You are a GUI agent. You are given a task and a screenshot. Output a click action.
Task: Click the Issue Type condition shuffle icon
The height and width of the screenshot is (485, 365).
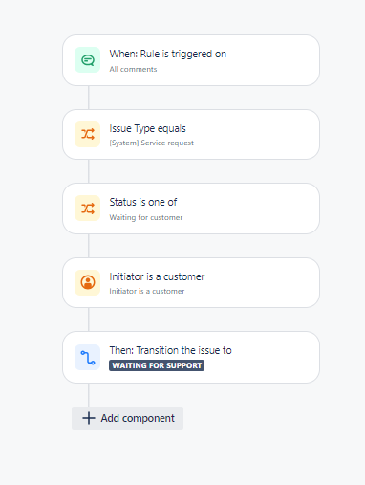click(88, 134)
